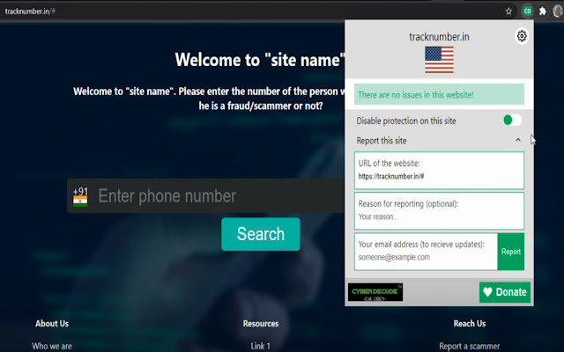Click the URL of the website field
The height and width of the screenshot is (352, 564).
439,176
